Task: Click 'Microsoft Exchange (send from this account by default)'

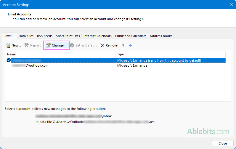Action: click(x=159, y=60)
